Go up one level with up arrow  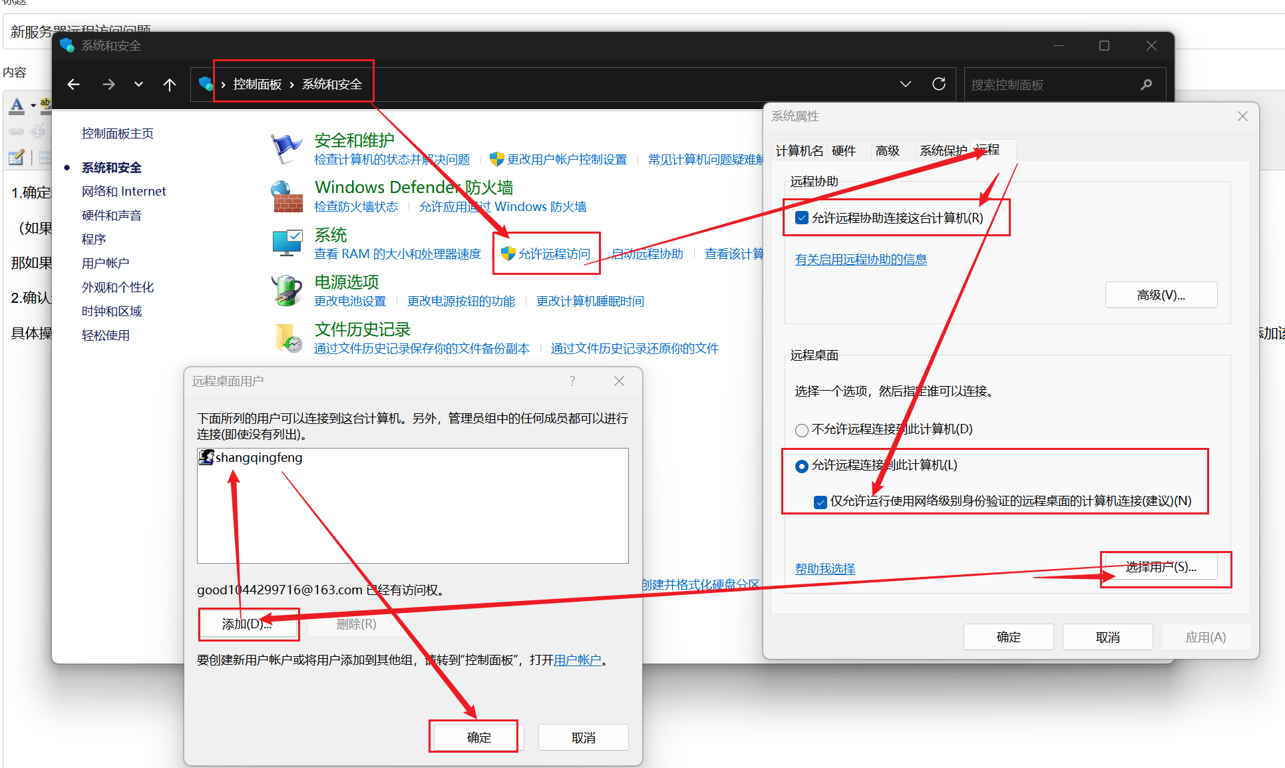(170, 85)
